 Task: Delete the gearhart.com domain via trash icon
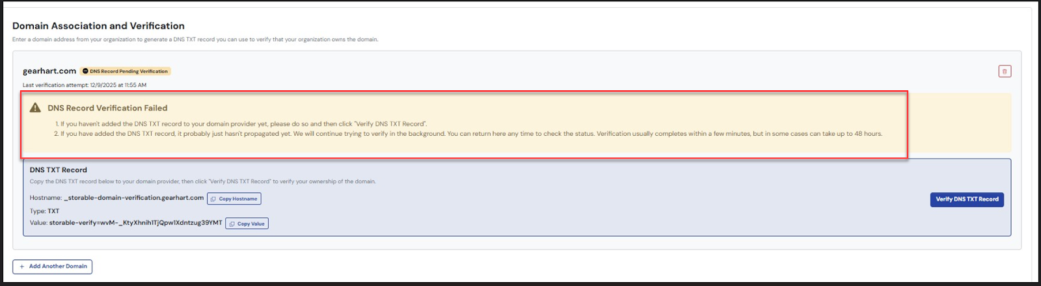pyautogui.click(x=1005, y=71)
